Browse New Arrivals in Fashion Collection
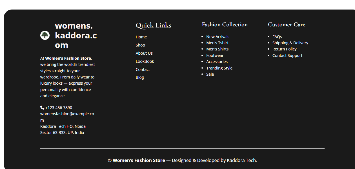The width and height of the screenshot is (355, 169). pos(218,37)
